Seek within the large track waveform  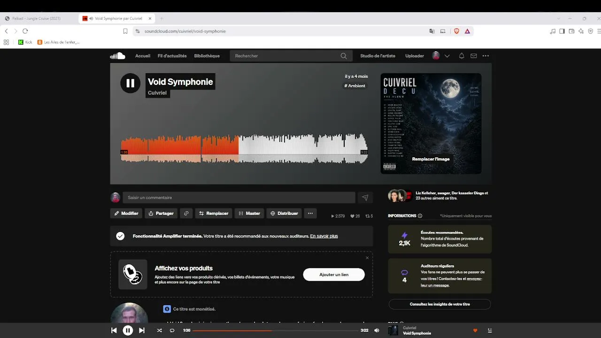click(244, 149)
